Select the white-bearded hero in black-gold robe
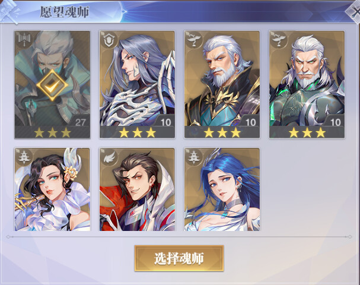The width and height of the screenshot is (360, 285). click(x=222, y=84)
